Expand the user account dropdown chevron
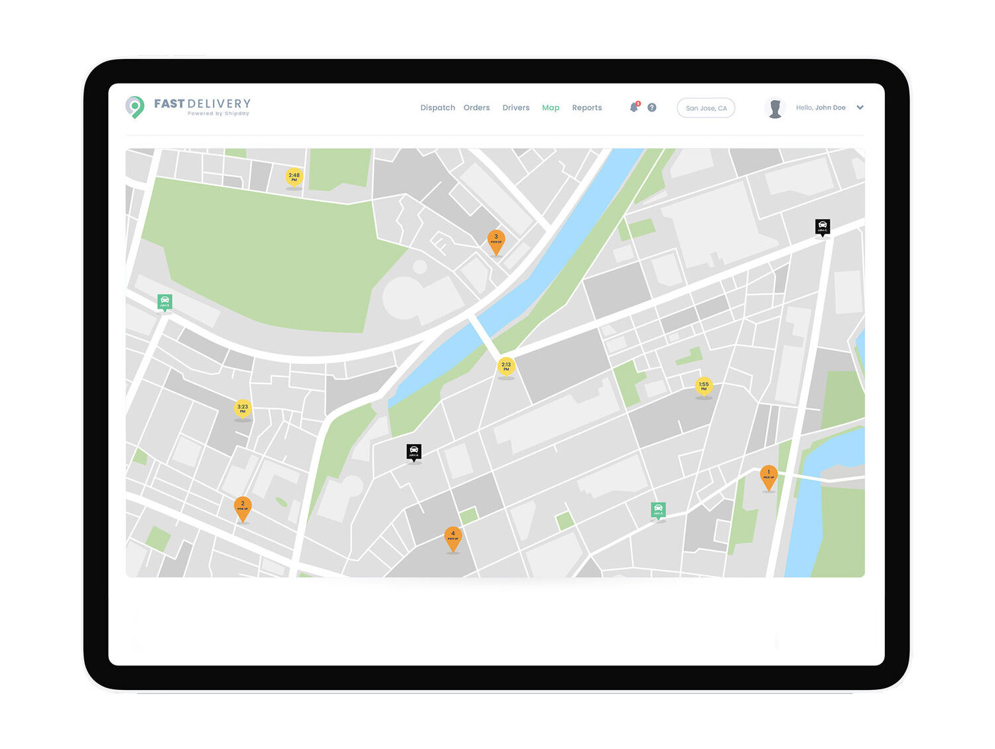Image resolution: width=995 pixels, height=749 pixels. click(x=860, y=107)
